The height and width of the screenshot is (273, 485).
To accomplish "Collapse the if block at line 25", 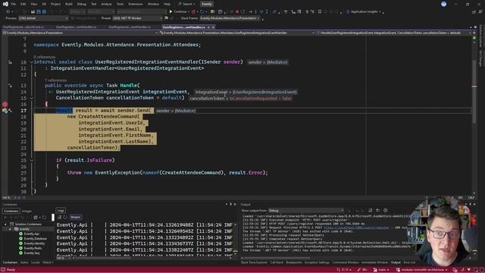I will pos(32,160).
